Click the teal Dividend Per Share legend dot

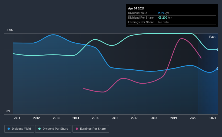coord(39,129)
